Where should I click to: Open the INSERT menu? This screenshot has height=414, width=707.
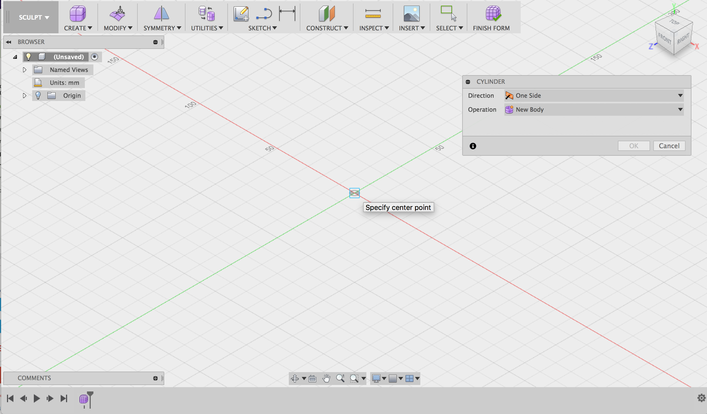[x=412, y=28]
